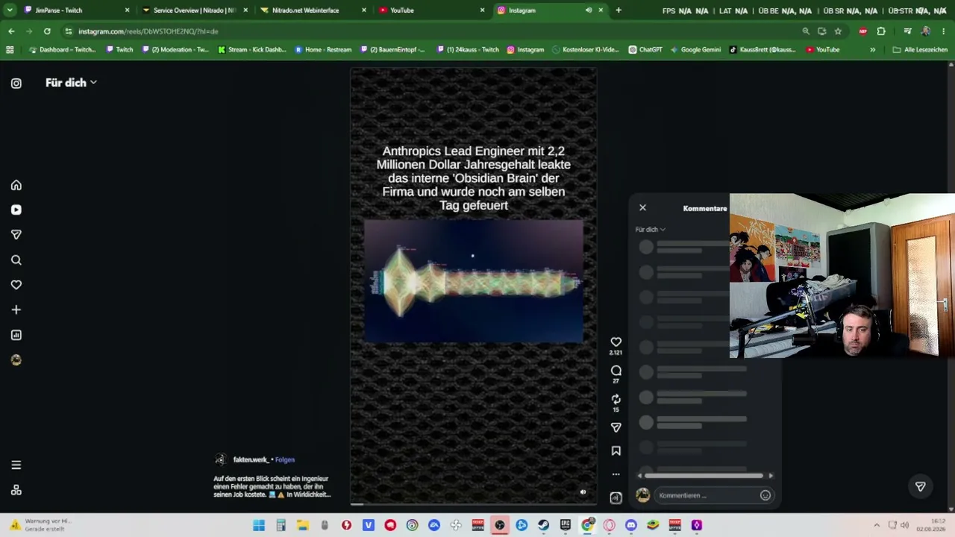Reload the Instagram page

(x=47, y=31)
